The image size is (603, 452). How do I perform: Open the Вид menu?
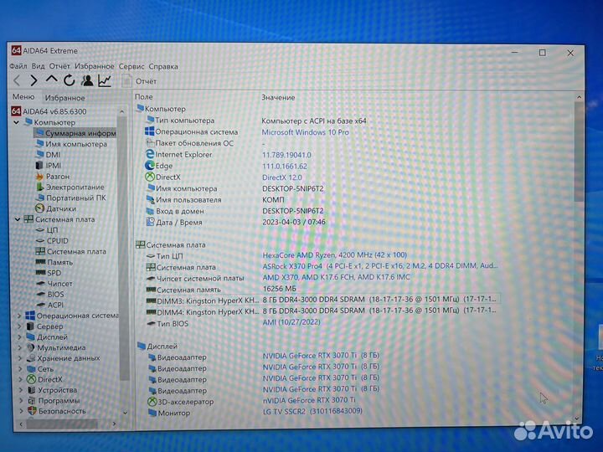[x=38, y=66]
